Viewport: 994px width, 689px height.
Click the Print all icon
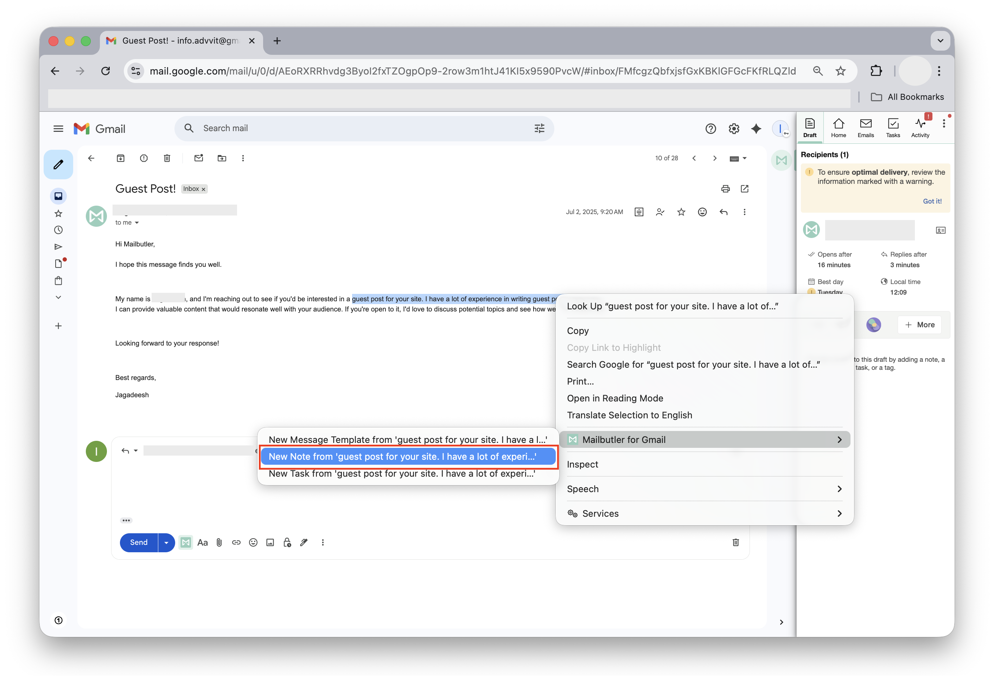click(725, 189)
